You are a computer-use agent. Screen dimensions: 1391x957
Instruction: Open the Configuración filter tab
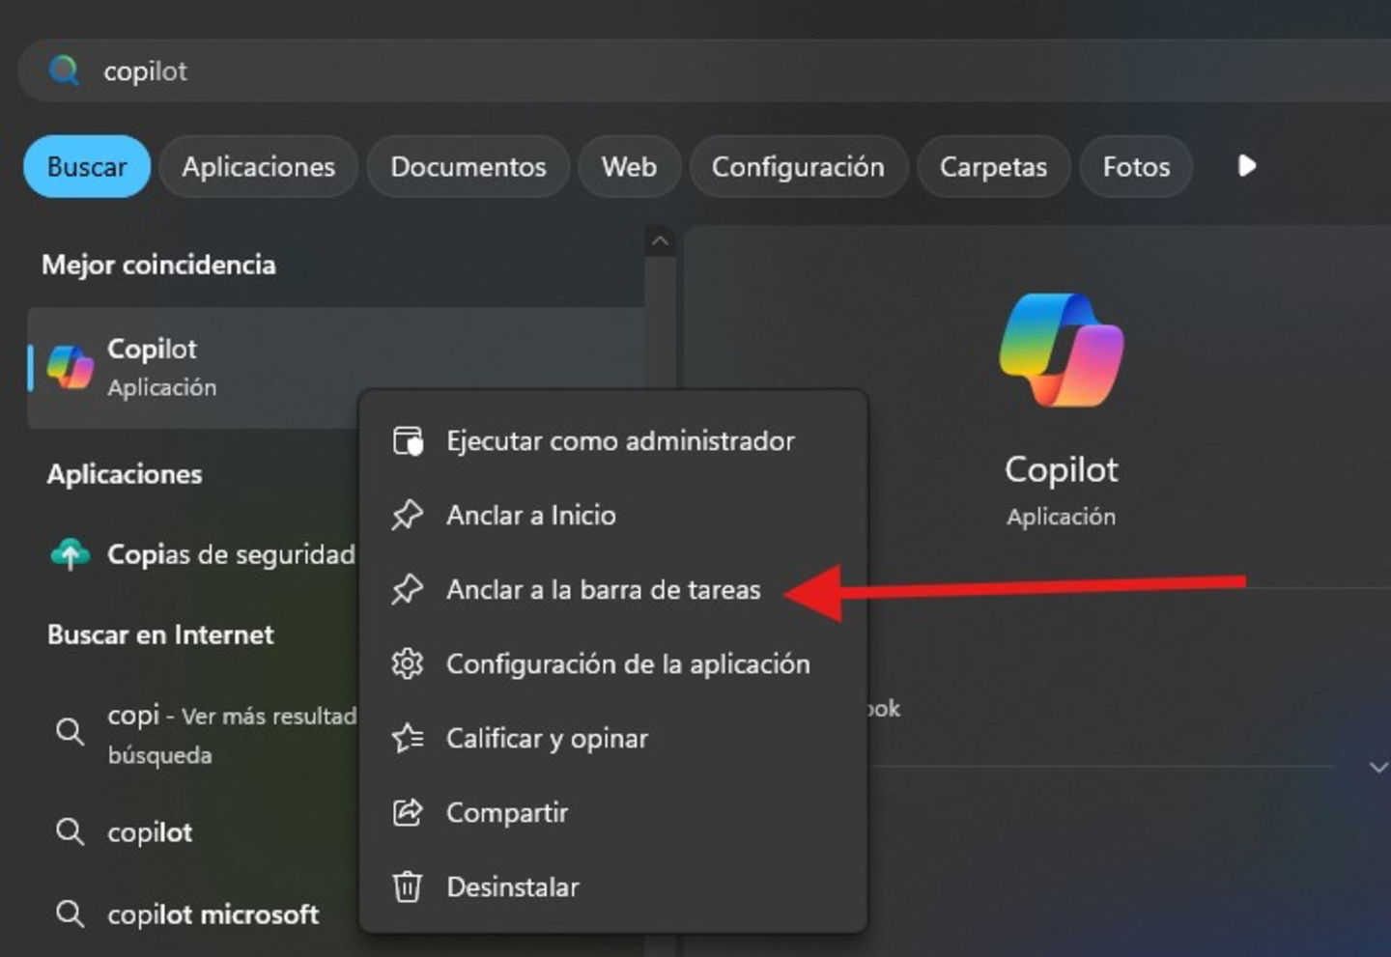pyautogui.click(x=798, y=166)
